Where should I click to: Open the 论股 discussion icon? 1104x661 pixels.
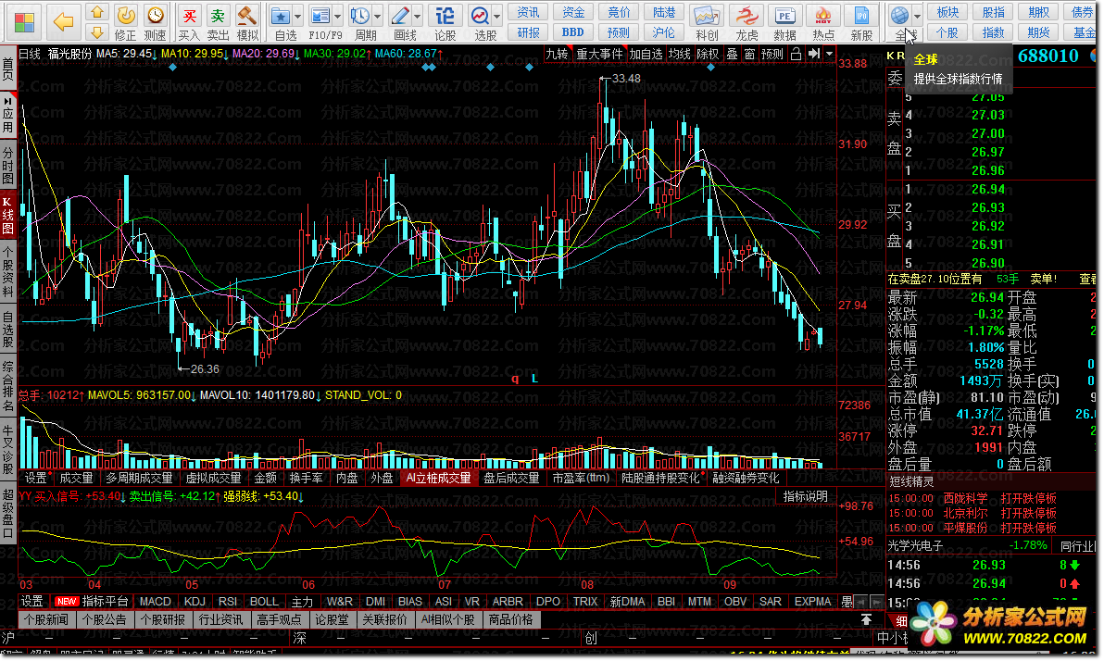click(445, 16)
